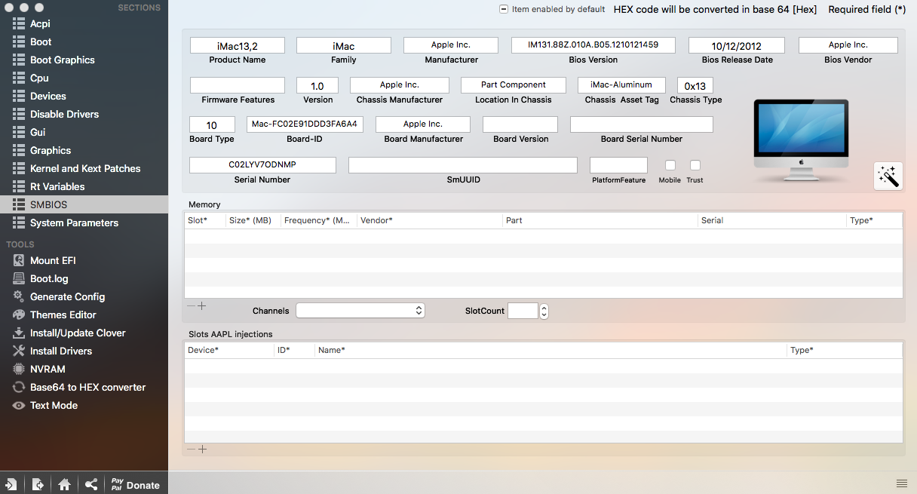
Task: Click the Bios Version field
Action: pyautogui.click(x=593, y=45)
